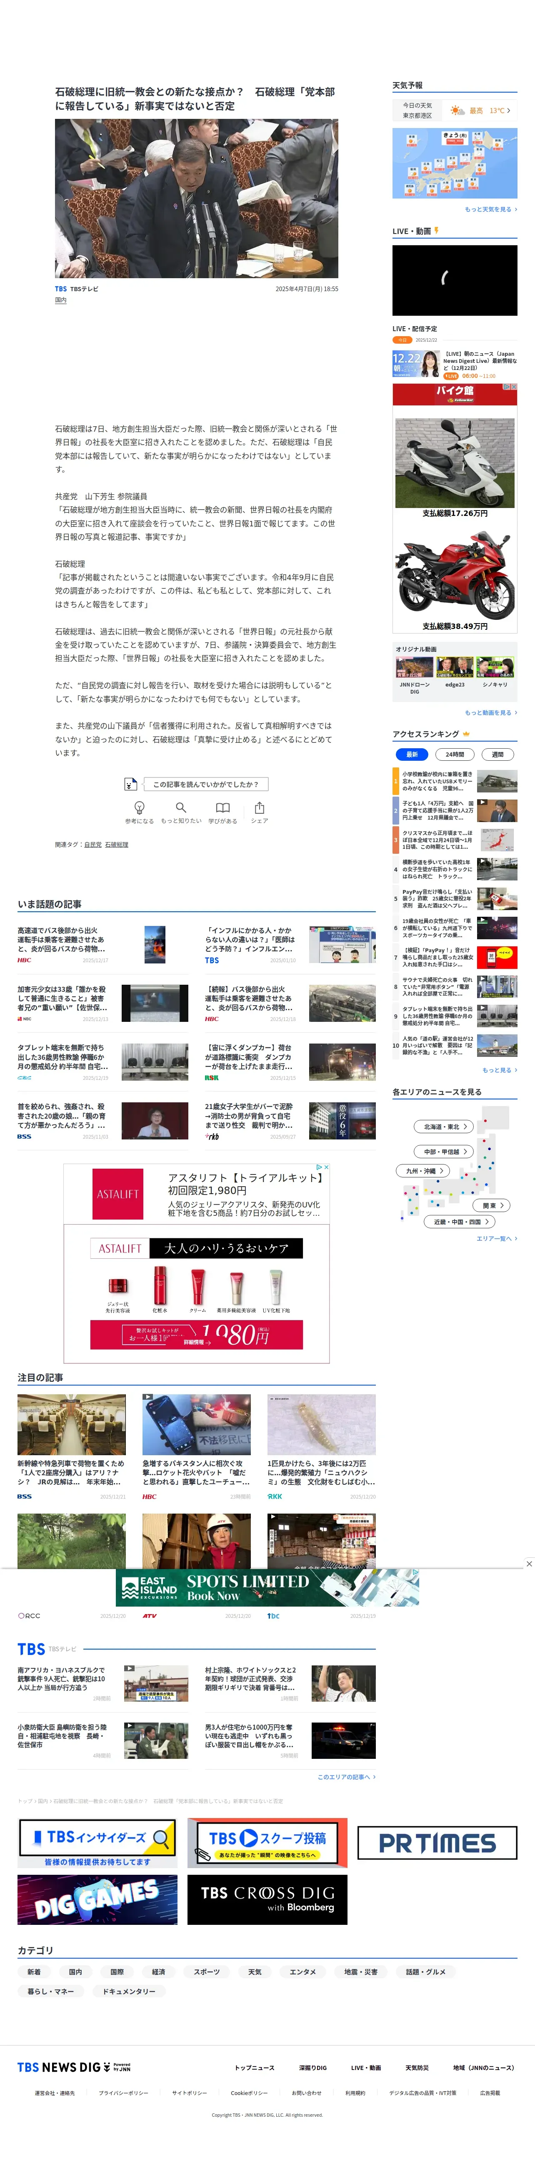Click the 参考になる lightbulb reaction icon
This screenshot has height=2173, width=535.
pos(140,807)
